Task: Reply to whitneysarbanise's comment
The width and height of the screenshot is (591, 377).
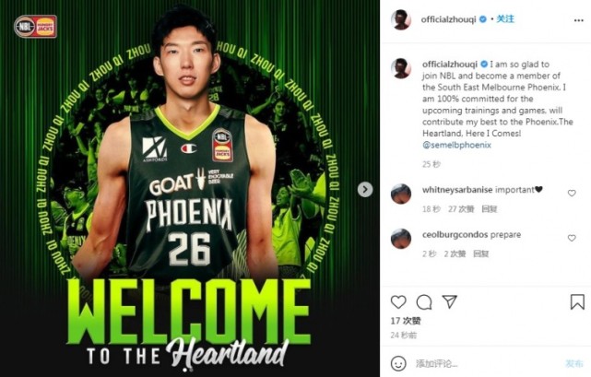Action: coord(490,209)
